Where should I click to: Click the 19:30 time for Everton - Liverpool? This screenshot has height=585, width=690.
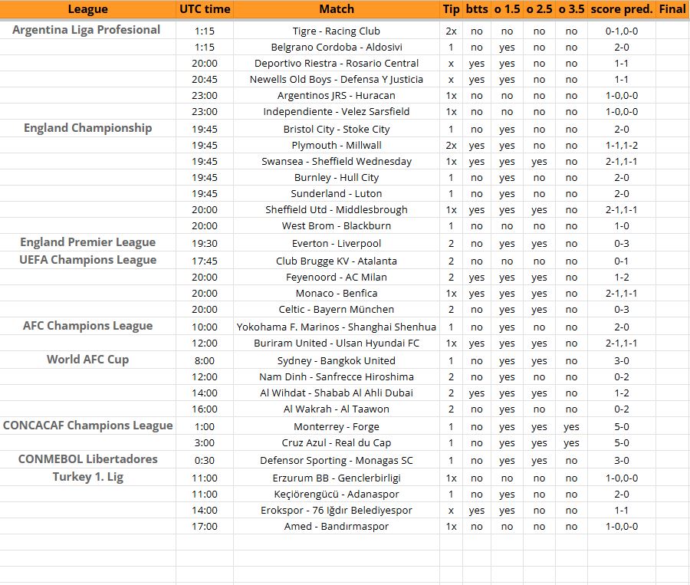(205, 243)
